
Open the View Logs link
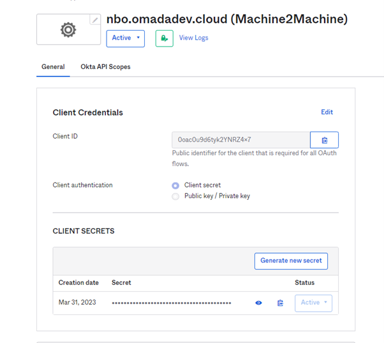193,38
